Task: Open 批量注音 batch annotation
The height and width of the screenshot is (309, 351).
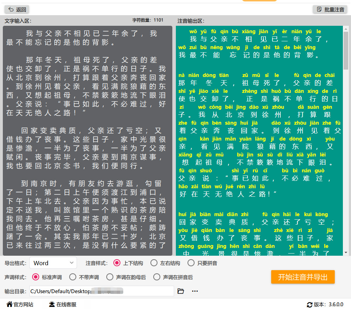Action: (x=330, y=10)
